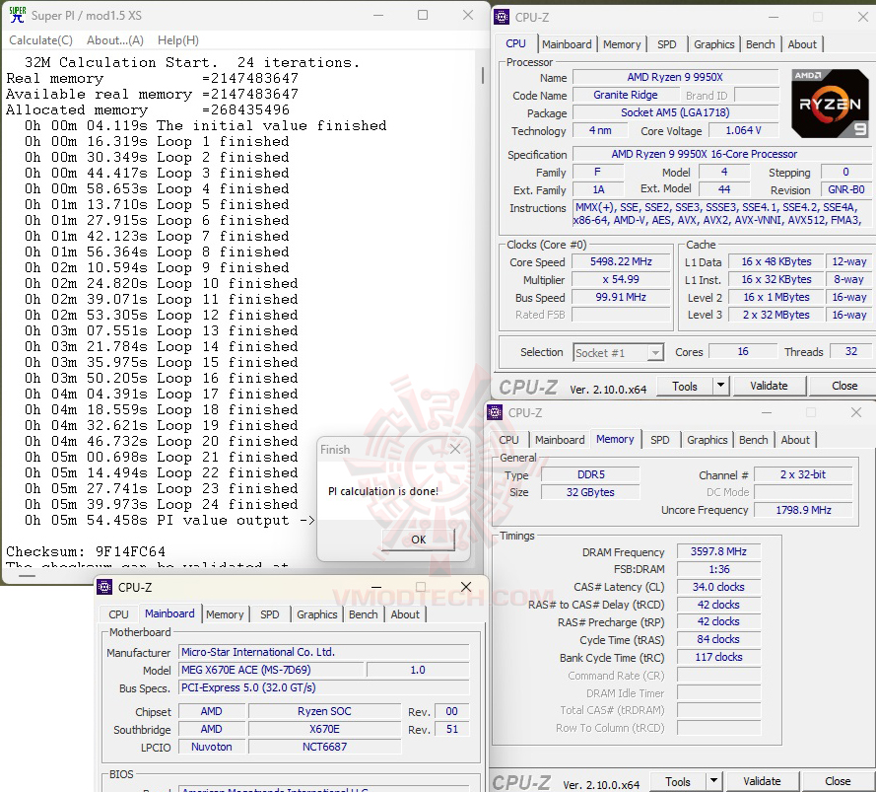Click the Southbridge value X670E
Viewport: 876px width, 792px height.
pos(324,729)
